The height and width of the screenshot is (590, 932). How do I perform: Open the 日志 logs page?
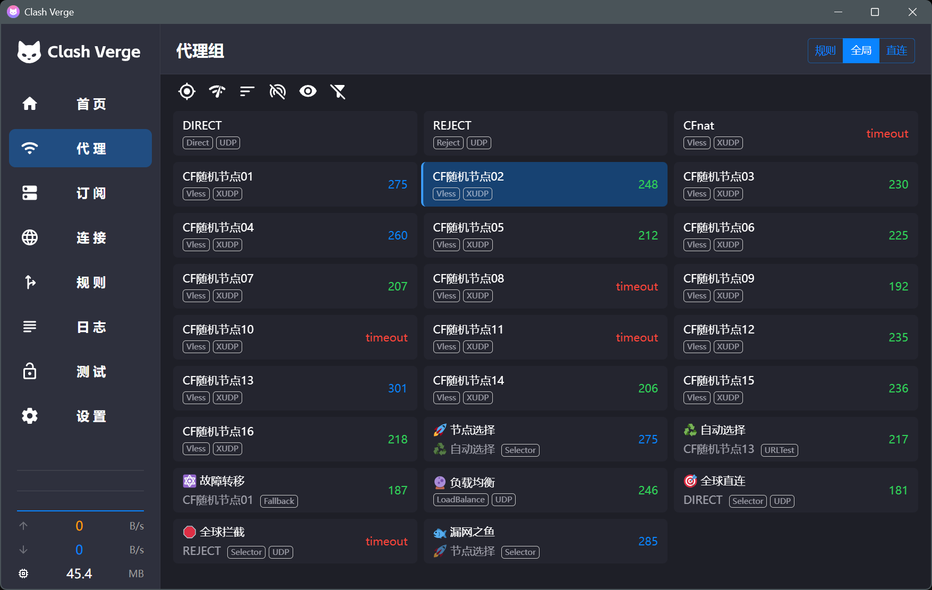pyautogui.click(x=80, y=327)
